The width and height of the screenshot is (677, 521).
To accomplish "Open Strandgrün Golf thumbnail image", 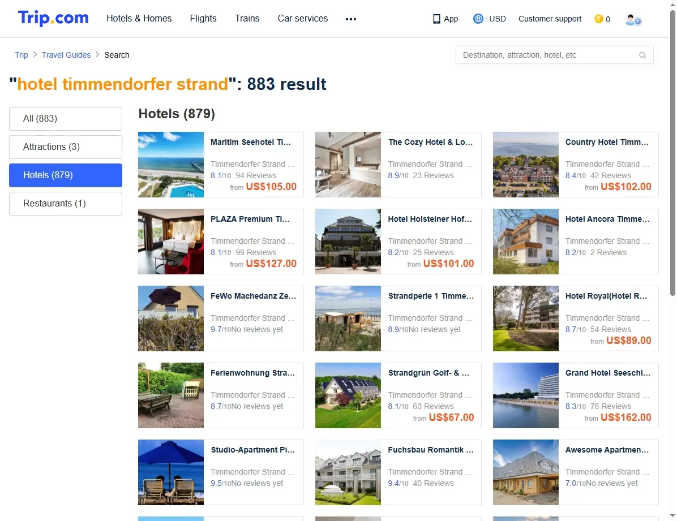I will (348, 395).
